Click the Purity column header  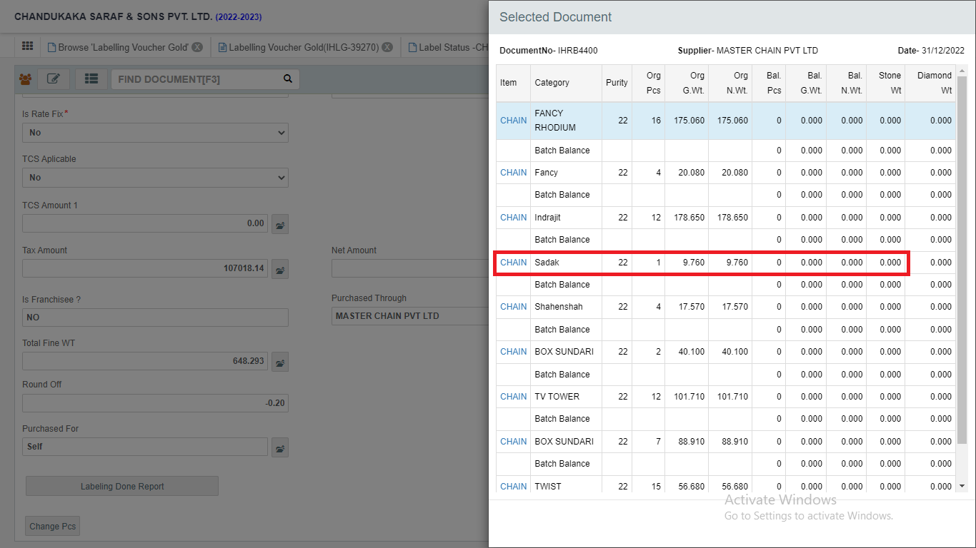[617, 83]
